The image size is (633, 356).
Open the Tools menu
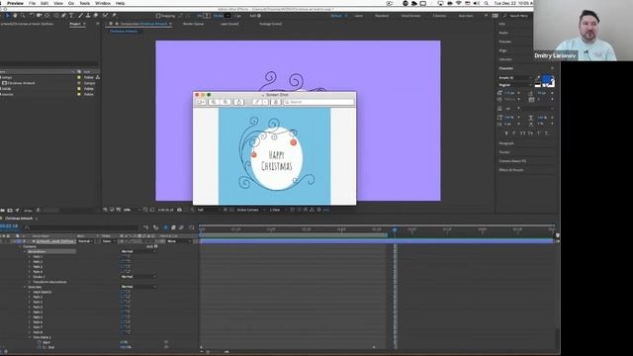coord(84,3)
